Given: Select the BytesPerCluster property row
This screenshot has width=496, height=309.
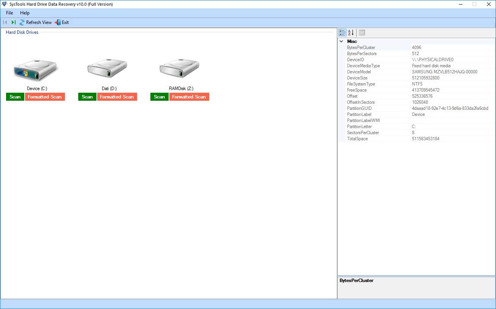Looking at the screenshot, I should click(417, 48).
